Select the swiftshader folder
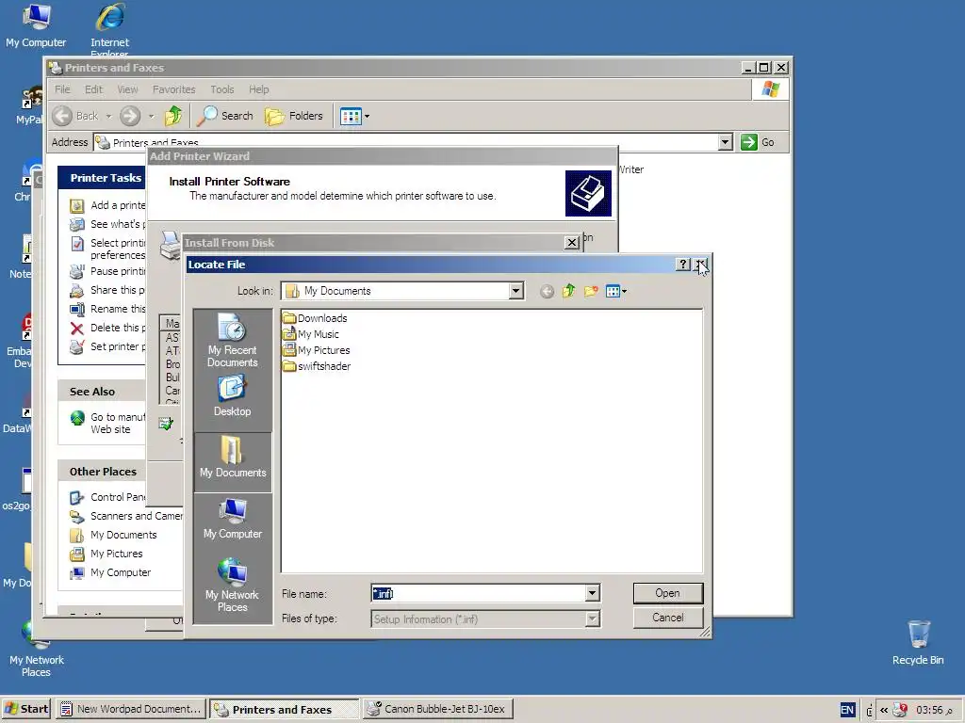 pyautogui.click(x=317, y=366)
